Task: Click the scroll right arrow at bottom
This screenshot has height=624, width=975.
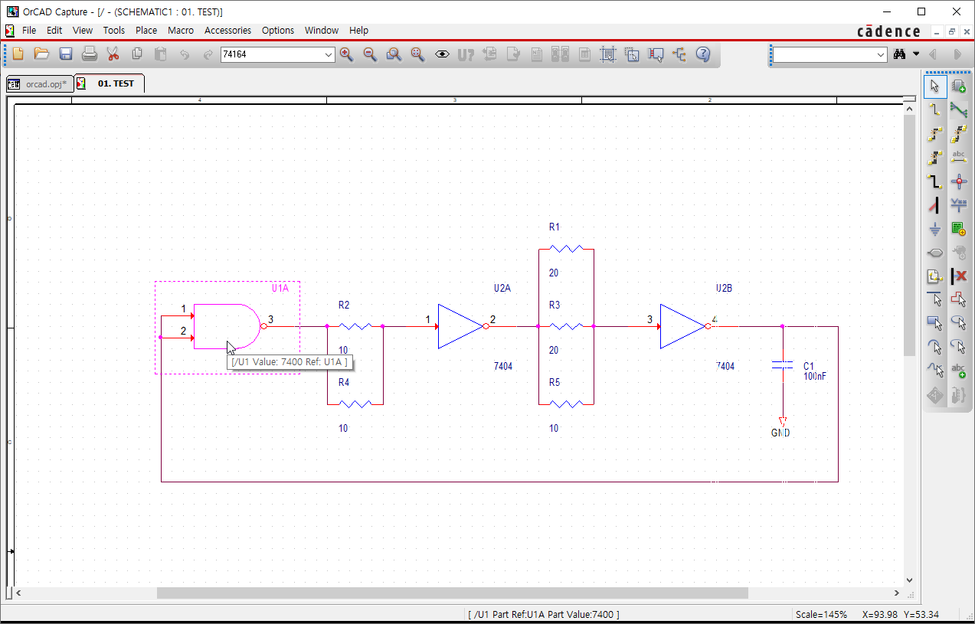Action: click(x=897, y=593)
